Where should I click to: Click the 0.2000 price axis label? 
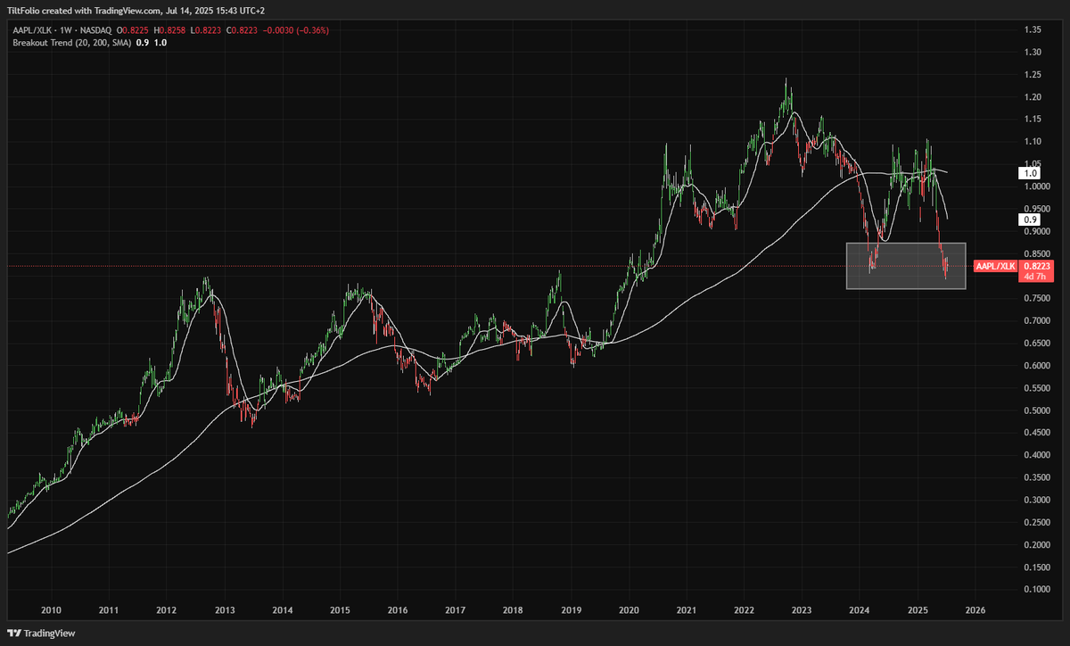1037,545
